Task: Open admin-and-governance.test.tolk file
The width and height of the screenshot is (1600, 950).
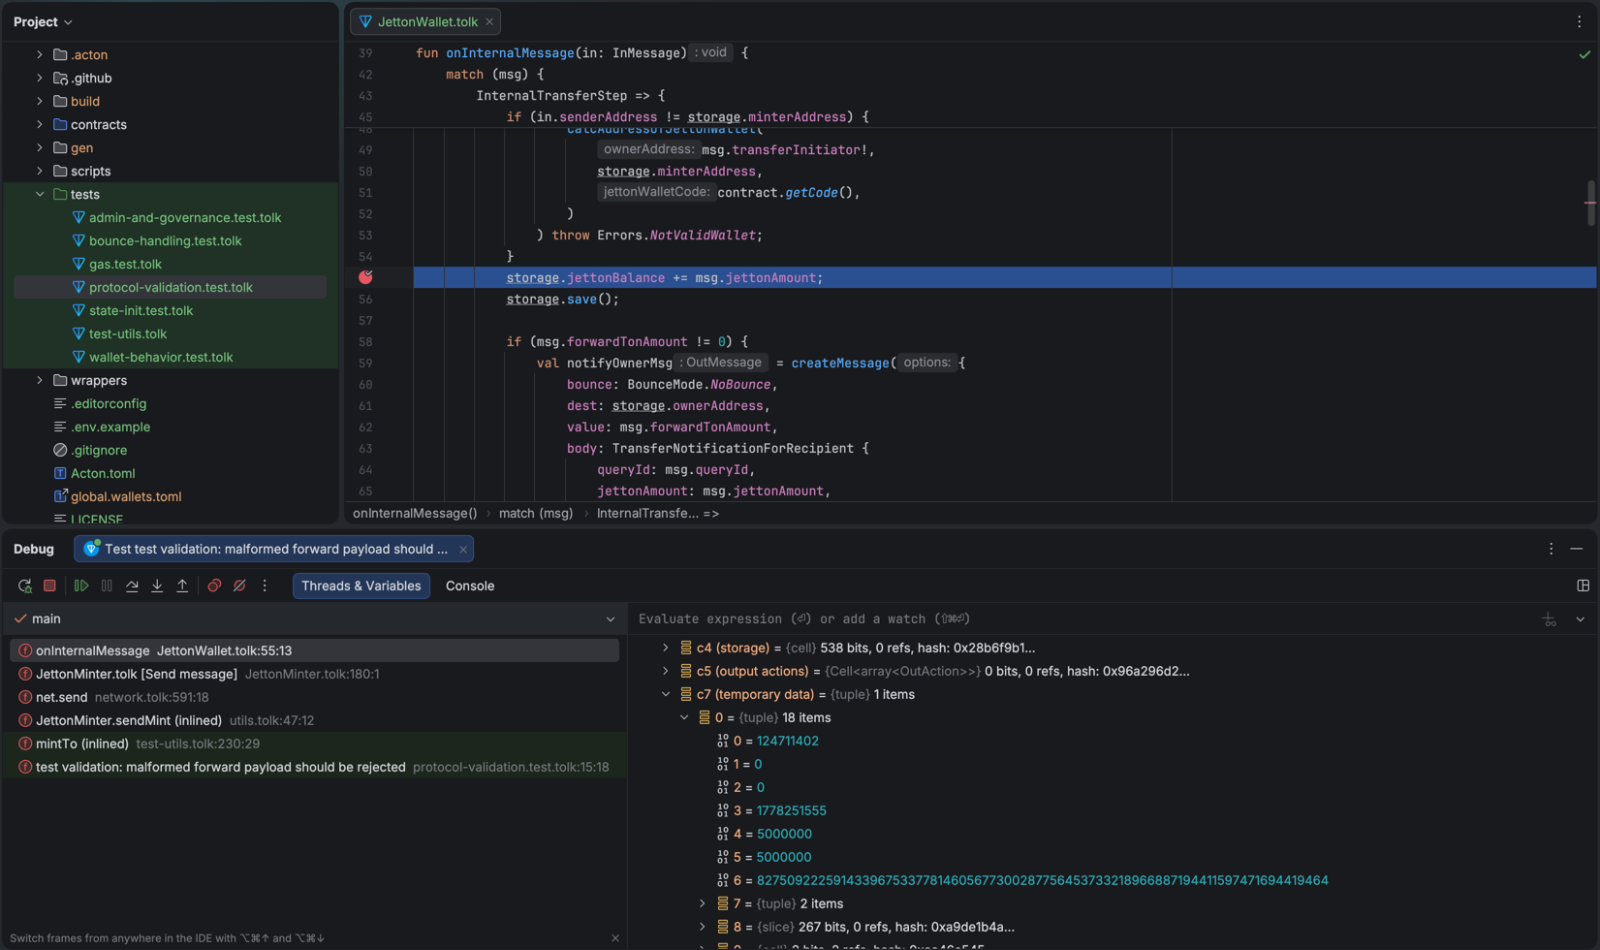Action: 184,217
